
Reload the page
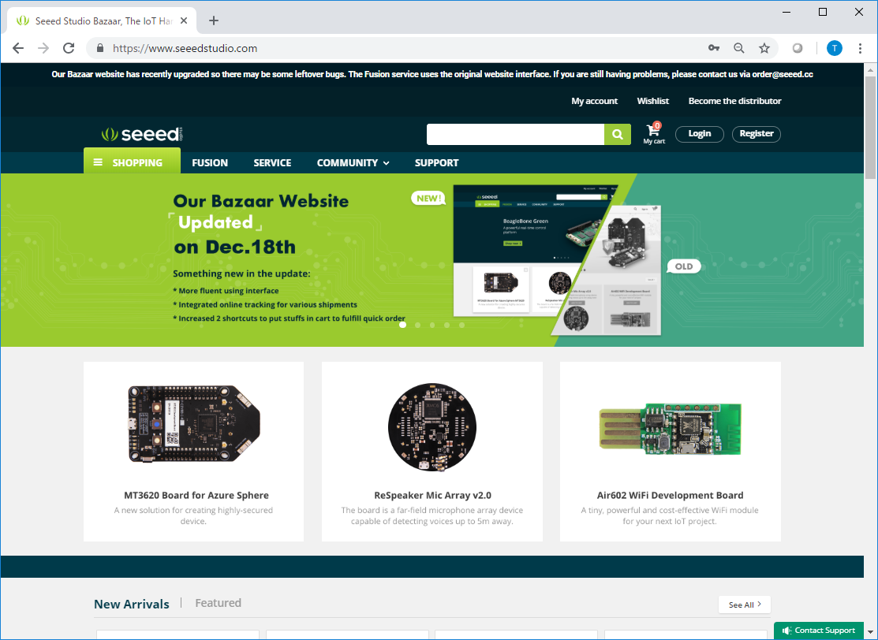point(69,48)
